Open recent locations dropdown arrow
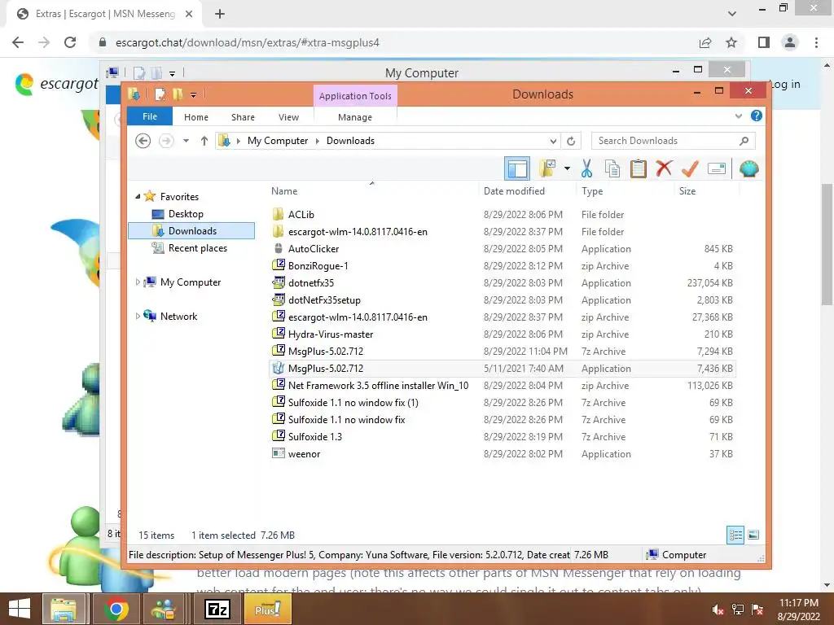 point(186,141)
